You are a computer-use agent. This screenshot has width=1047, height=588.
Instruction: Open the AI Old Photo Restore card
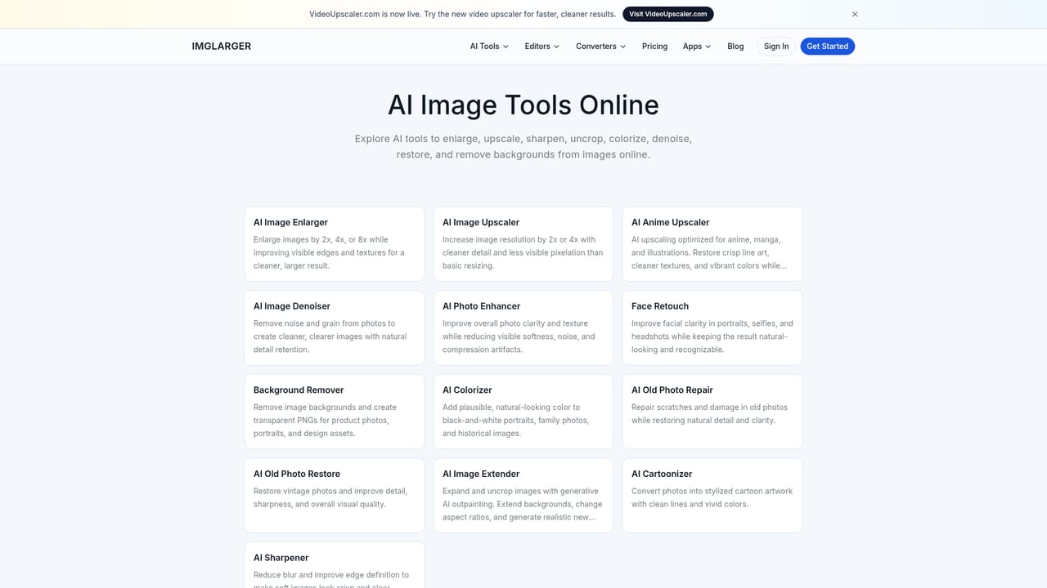tap(335, 496)
